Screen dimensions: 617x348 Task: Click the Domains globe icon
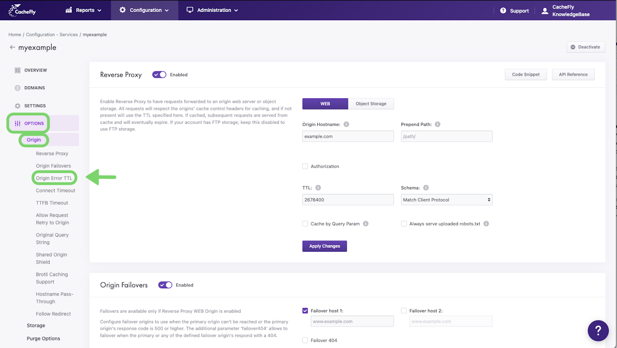tap(18, 88)
